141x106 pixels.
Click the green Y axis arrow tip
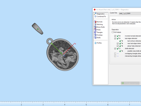[x=51, y=44]
